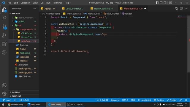Open the Go menu
This screenshot has height=107, width=190.
[42, 3]
